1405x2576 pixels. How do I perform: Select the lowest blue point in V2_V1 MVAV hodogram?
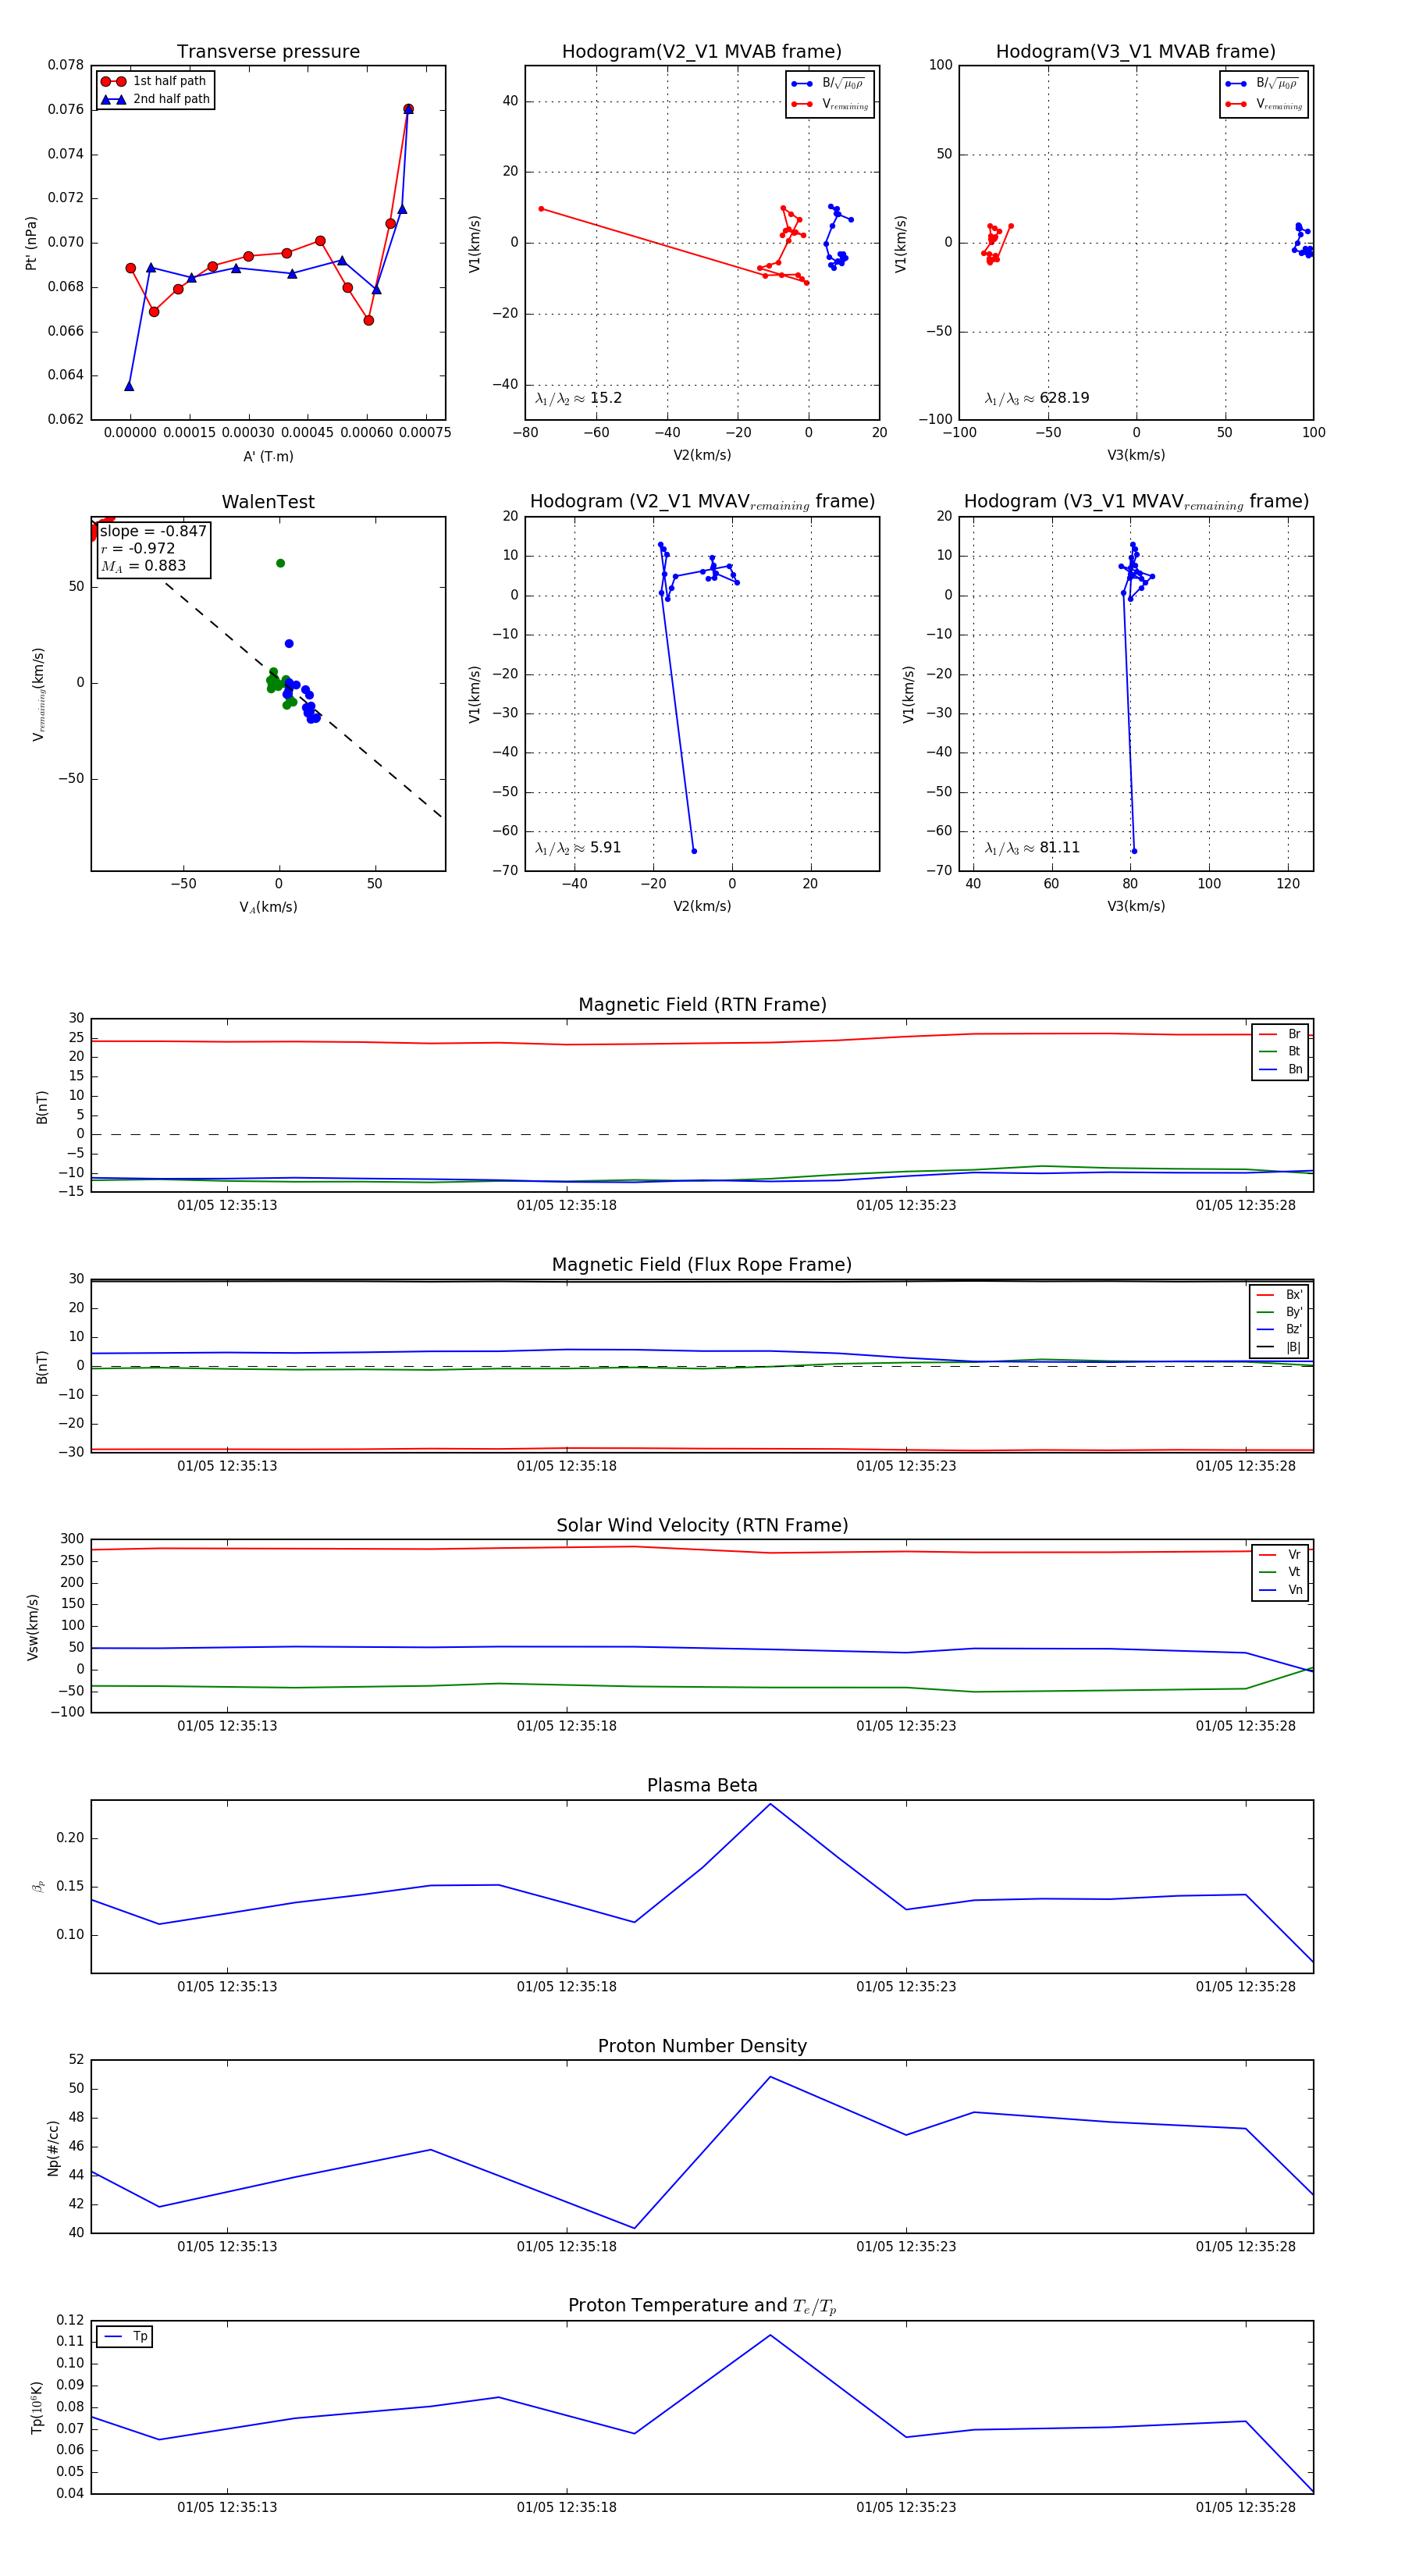[x=694, y=851]
